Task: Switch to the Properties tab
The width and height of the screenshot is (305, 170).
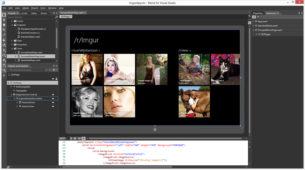Action: point(258,13)
